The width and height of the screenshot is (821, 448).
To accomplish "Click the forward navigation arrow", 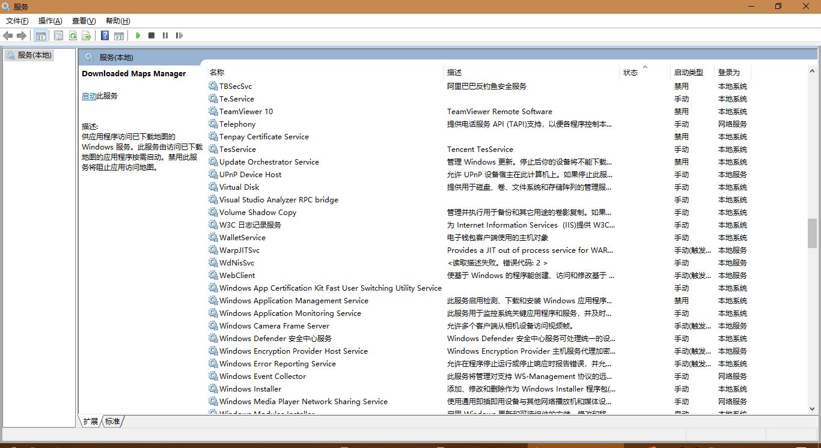I will 22,35.
